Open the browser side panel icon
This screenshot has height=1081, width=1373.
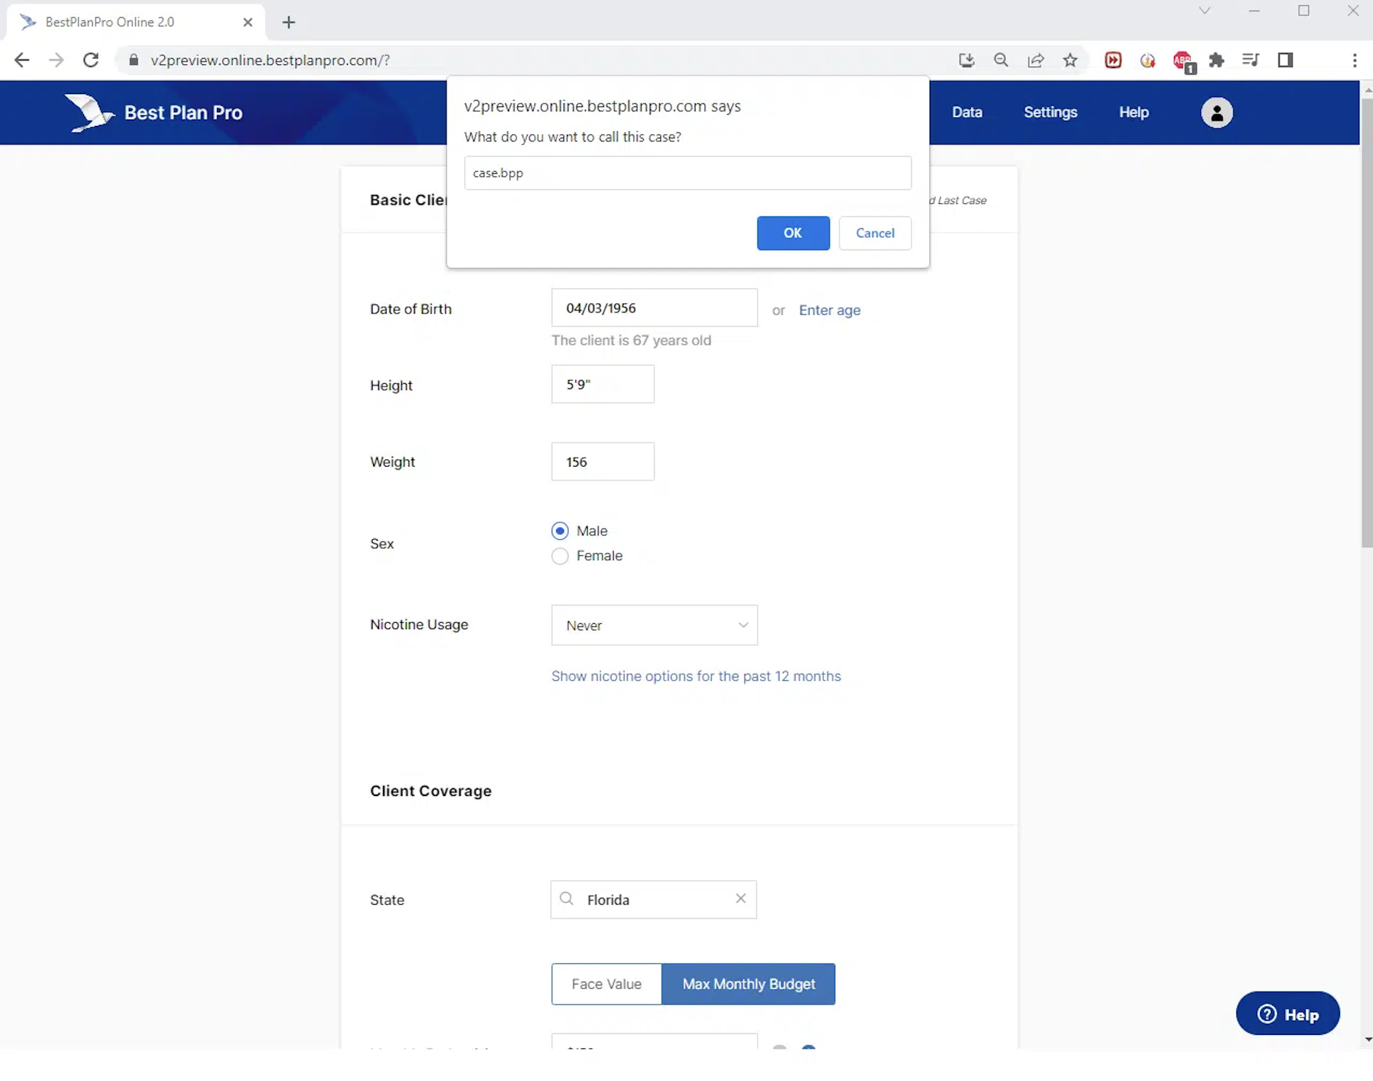1284,60
